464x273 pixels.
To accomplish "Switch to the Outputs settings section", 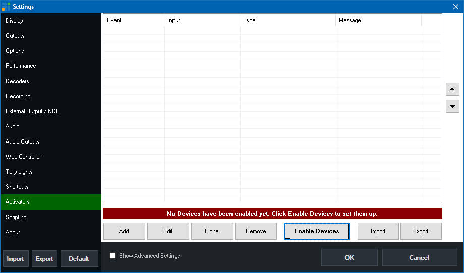I will [15, 36].
